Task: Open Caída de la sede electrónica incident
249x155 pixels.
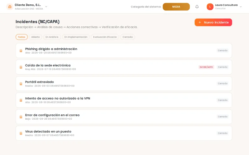Action: (124, 67)
